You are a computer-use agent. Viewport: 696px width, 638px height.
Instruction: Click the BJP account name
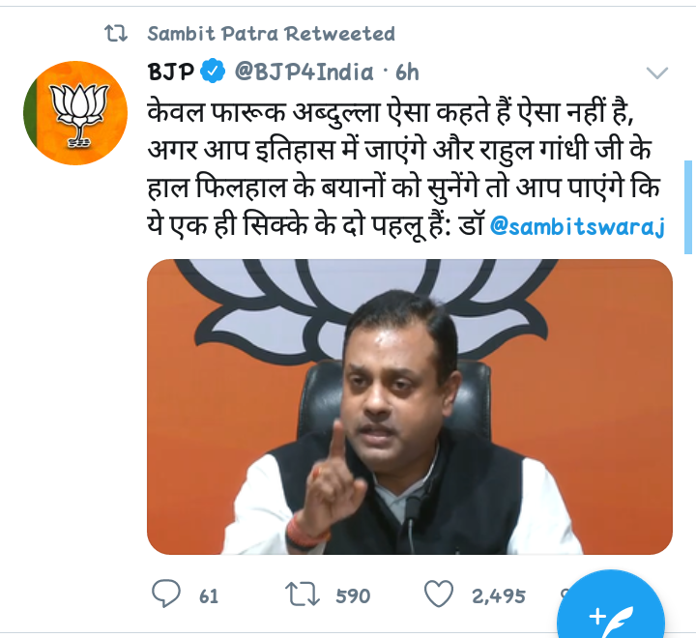pyautogui.click(x=171, y=72)
